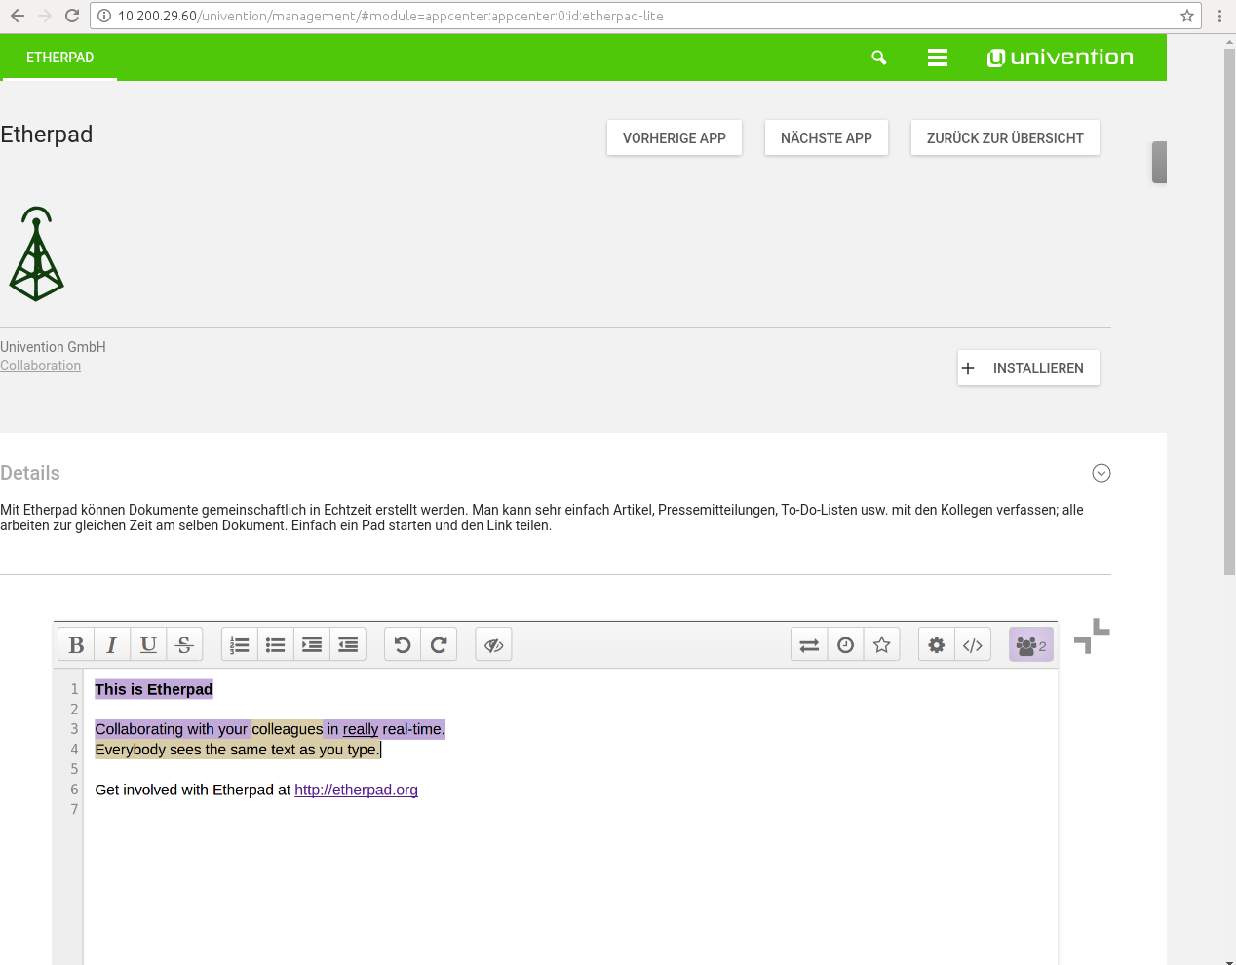Show connected users on the pad

[1030, 645]
